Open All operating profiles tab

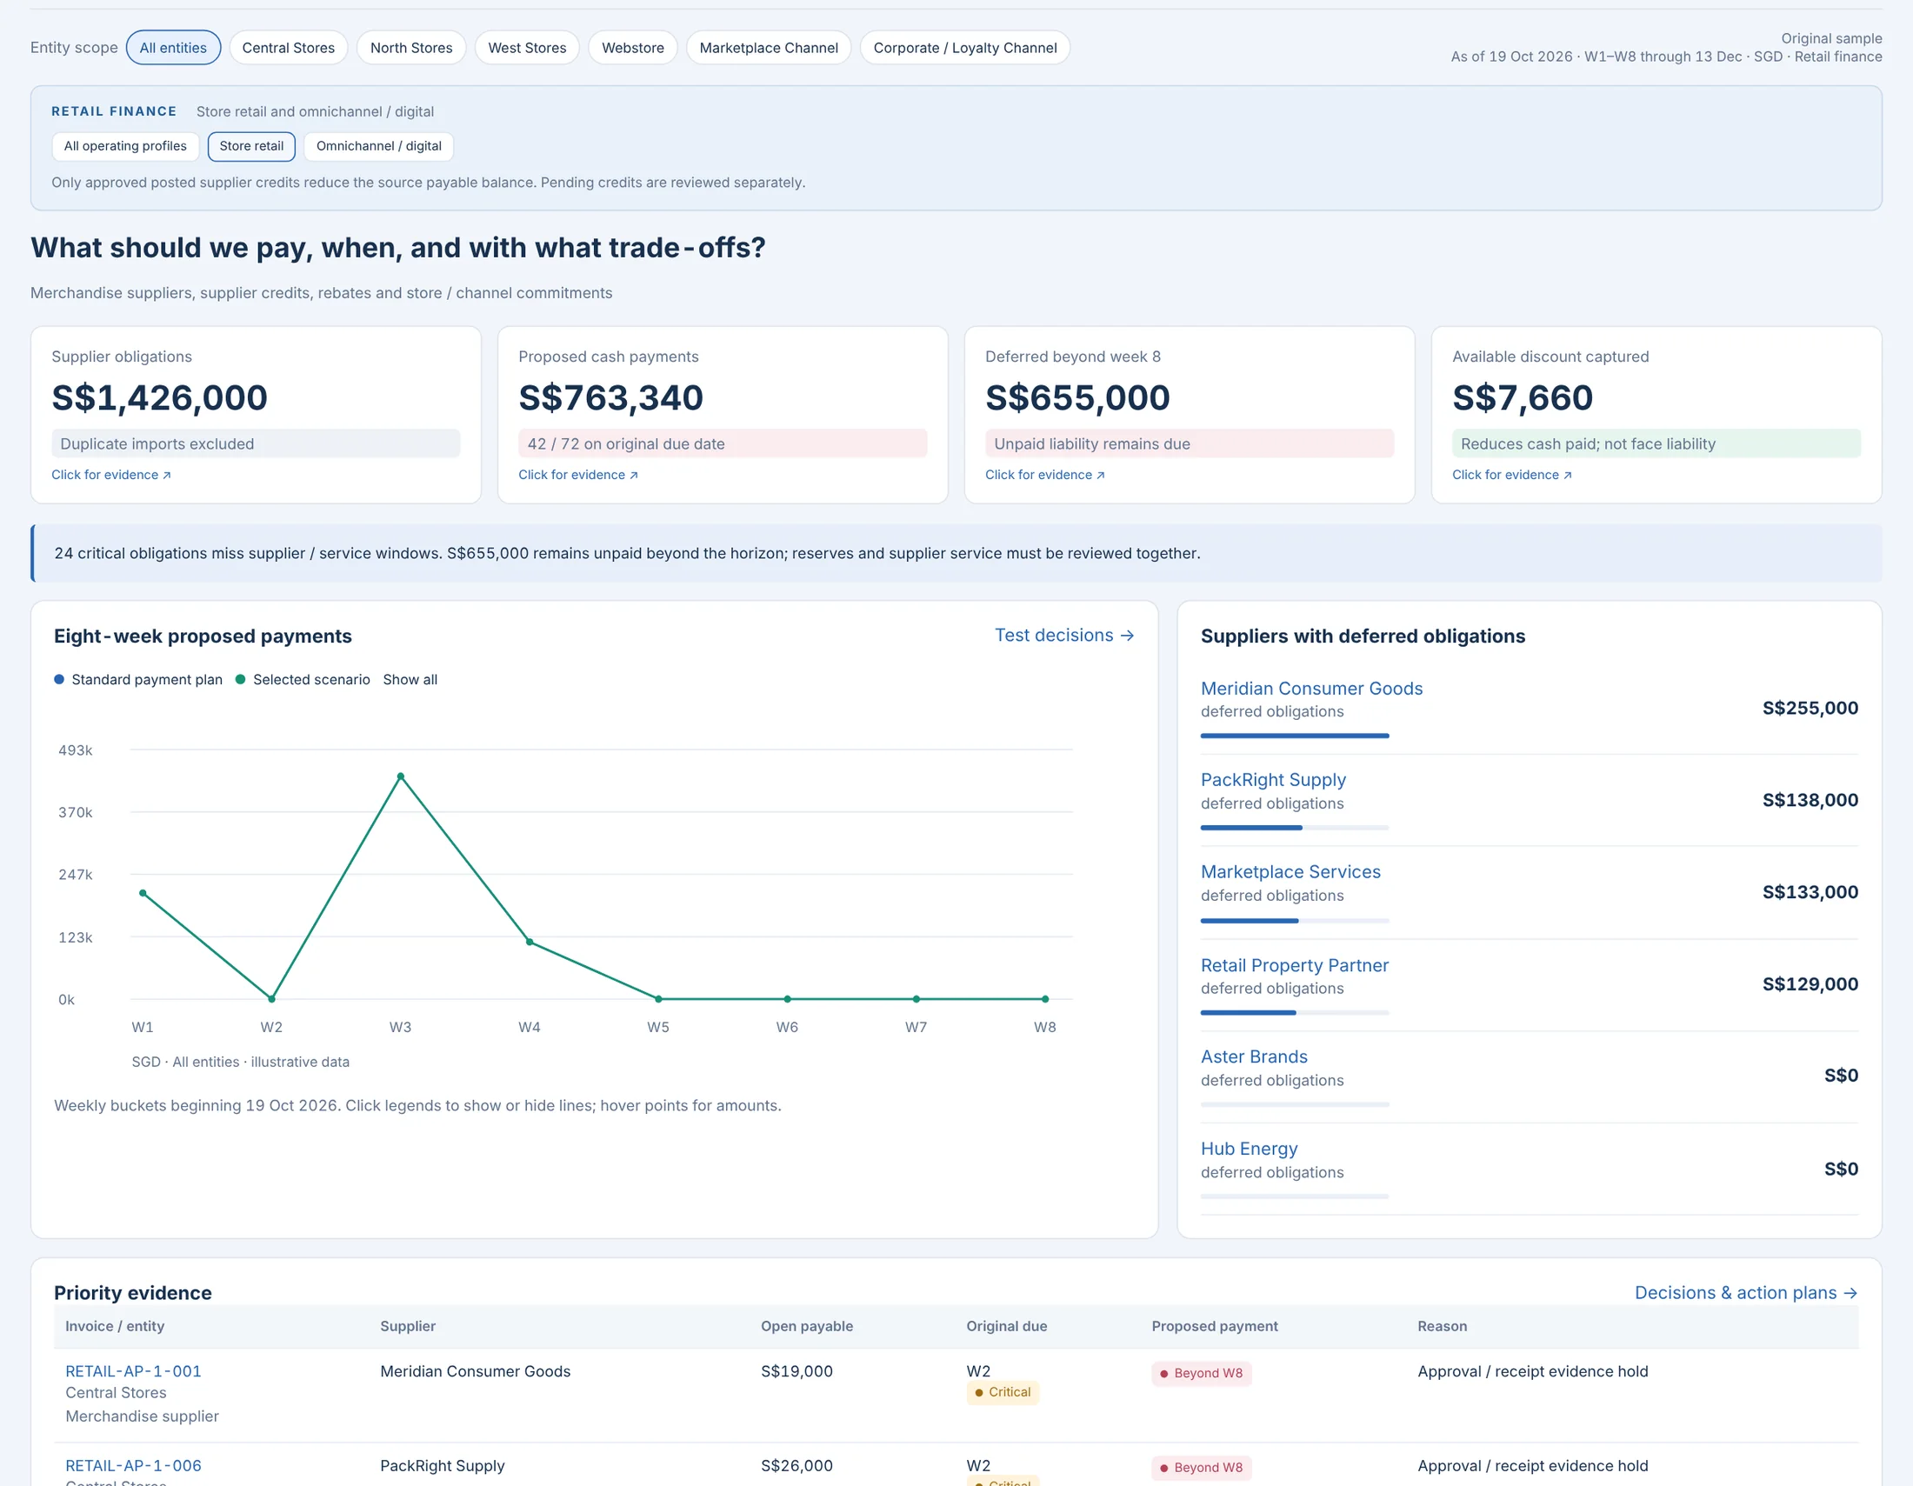125,146
